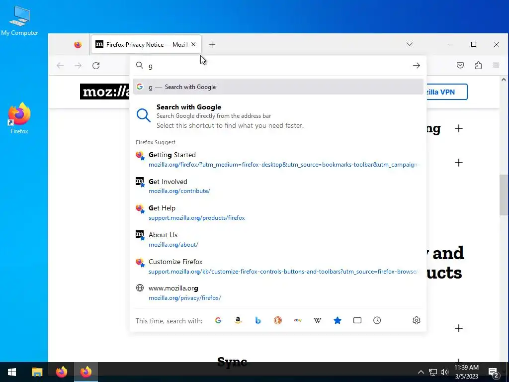
Task: Open search settings gear icon
Action: [416, 321]
